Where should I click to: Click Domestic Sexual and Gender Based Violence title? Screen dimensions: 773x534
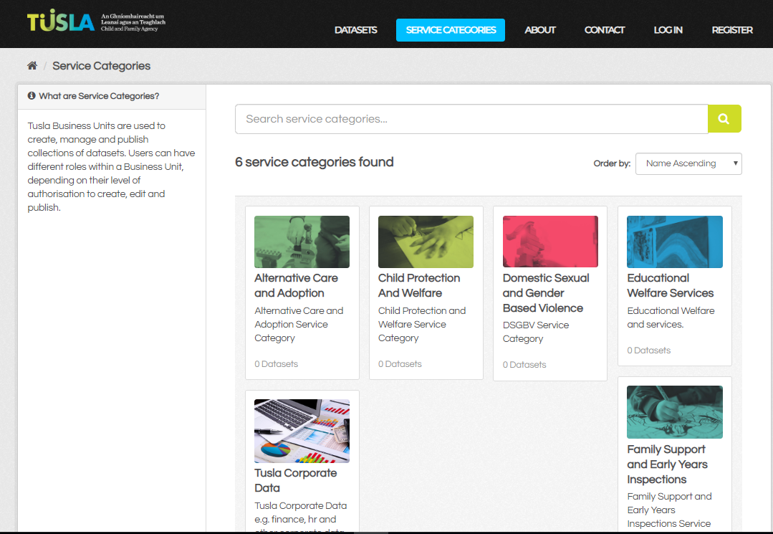click(546, 293)
